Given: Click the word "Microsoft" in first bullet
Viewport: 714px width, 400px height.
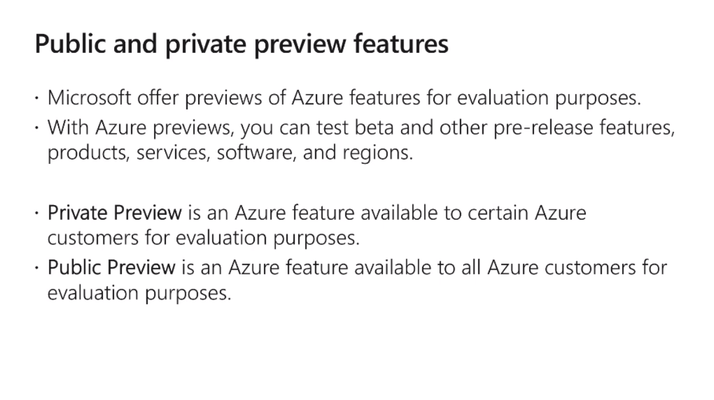Looking at the screenshot, I should [89, 98].
